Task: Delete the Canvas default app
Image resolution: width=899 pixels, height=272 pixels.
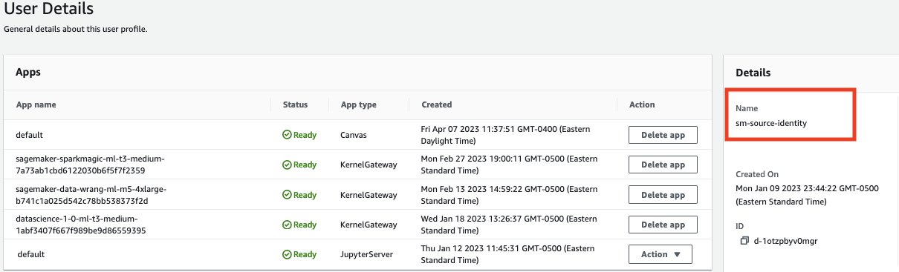Action: click(663, 135)
